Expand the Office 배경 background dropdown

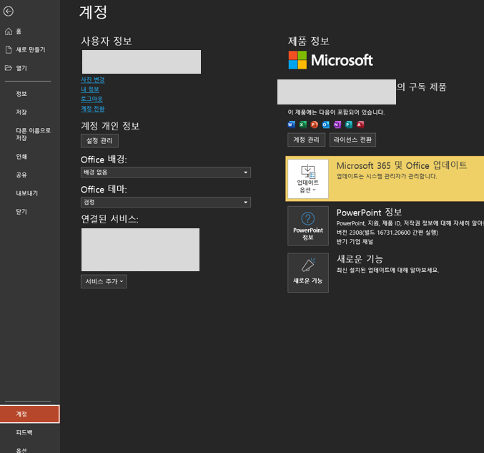click(166, 172)
